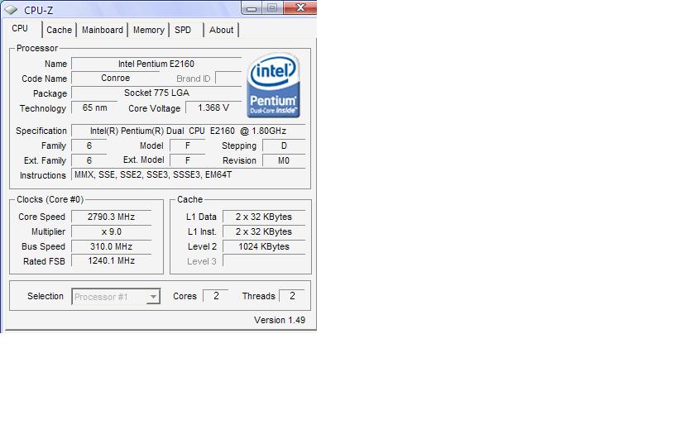Click the Family value field
695x434 pixels.
pos(89,145)
